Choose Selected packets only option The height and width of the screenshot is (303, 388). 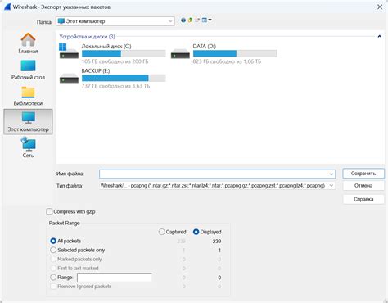53,250
